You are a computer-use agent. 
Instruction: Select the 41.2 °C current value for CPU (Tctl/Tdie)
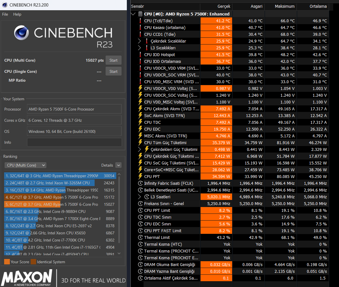pyautogui.click(x=216, y=21)
